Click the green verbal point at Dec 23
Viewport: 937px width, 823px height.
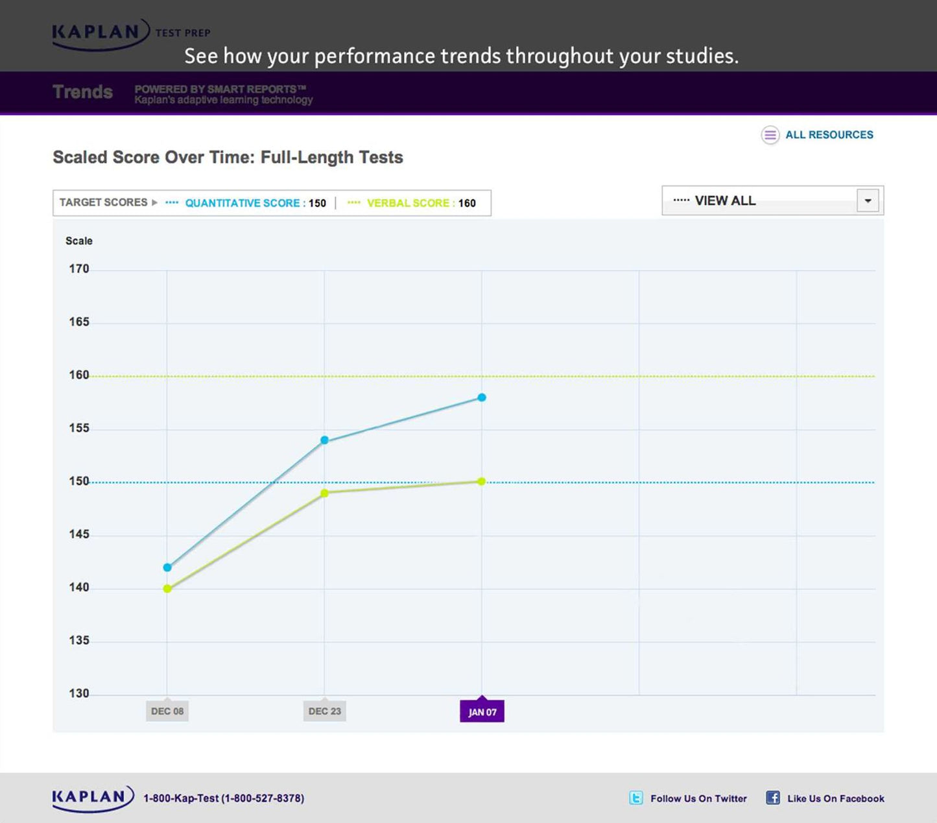click(x=325, y=494)
